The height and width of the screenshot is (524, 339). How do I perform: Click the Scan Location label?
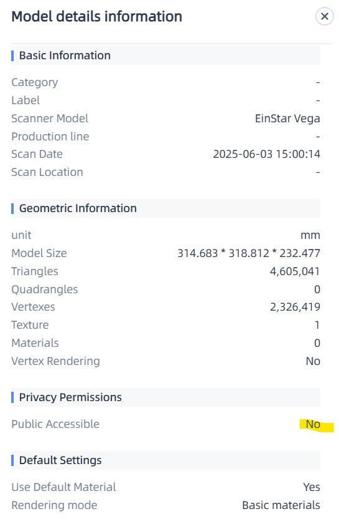[x=47, y=172]
